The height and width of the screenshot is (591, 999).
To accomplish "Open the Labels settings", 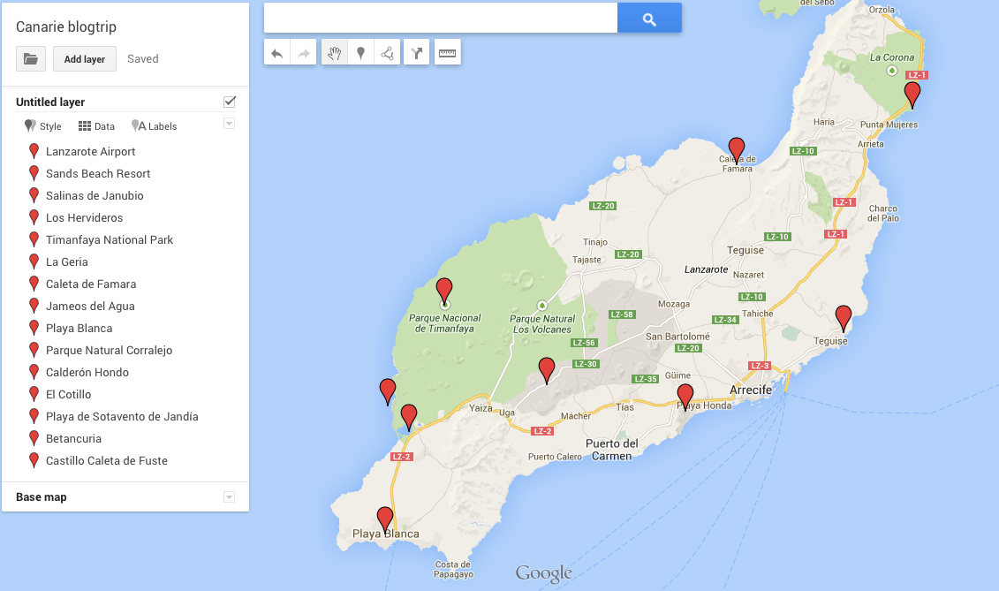I will (x=155, y=126).
